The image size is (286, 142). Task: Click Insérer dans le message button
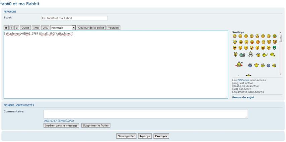61,126
